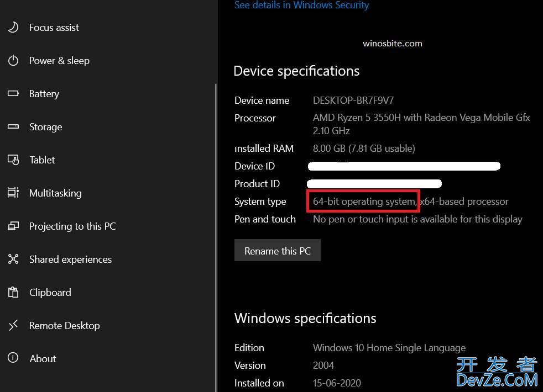Click the Device specifications heading
Viewport: 543px width, 392px height.
[x=296, y=71]
